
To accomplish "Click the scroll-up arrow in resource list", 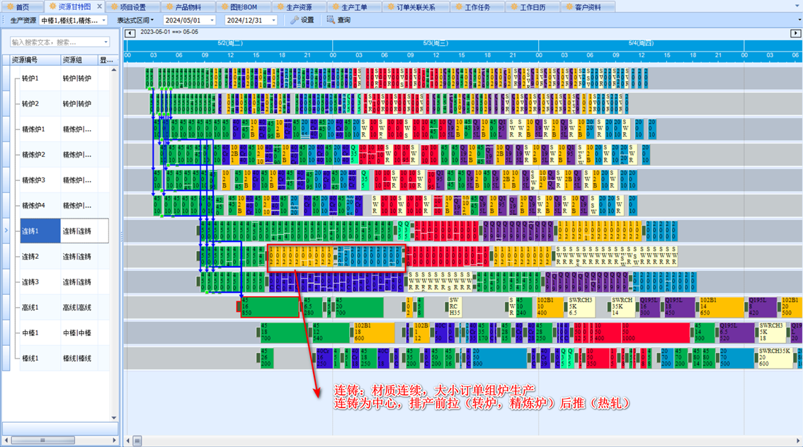I will 114,70.
